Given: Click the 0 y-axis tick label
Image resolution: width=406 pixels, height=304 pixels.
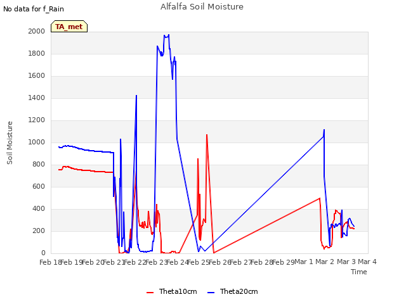Looking at the screenshot, I should tap(43, 253).
